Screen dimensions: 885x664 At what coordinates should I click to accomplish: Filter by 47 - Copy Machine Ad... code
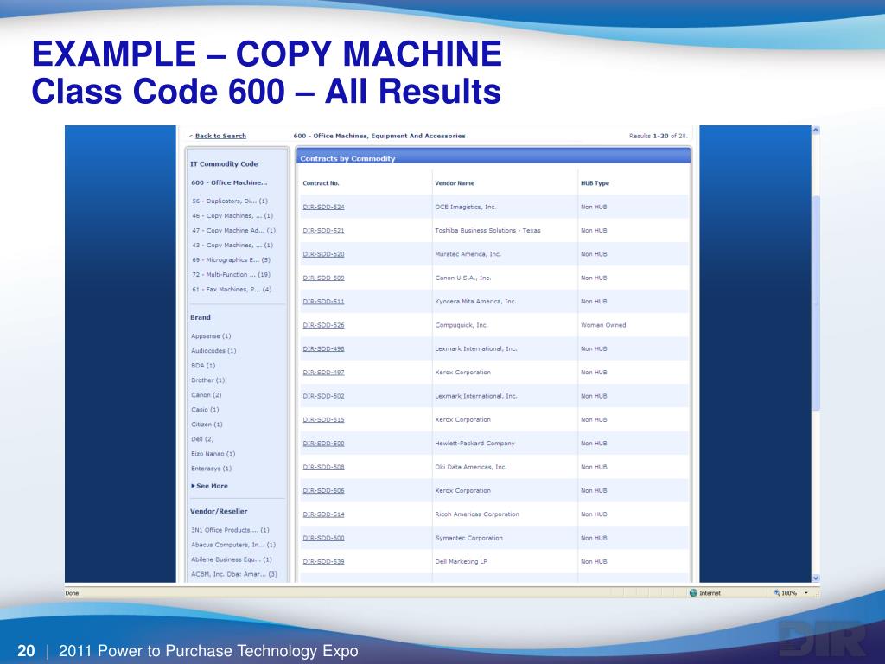[x=233, y=230]
